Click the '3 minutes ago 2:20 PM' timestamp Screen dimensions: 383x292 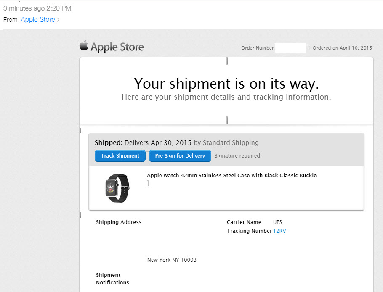coord(37,8)
